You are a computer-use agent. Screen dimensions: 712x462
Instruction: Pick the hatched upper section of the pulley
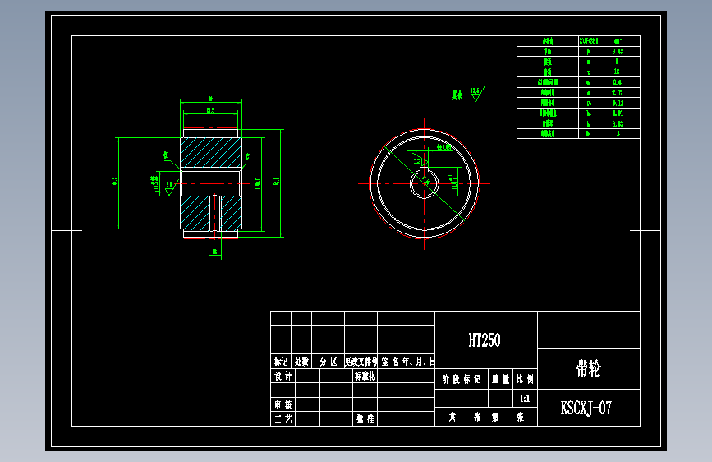click(x=211, y=152)
